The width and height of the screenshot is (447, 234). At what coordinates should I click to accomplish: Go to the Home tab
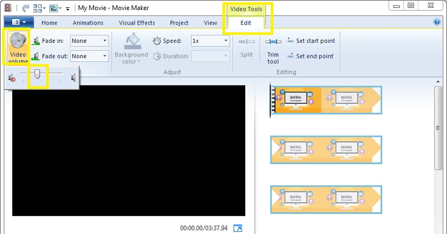(x=49, y=23)
